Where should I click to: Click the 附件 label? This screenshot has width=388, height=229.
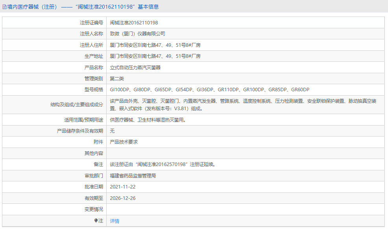tap(98, 142)
